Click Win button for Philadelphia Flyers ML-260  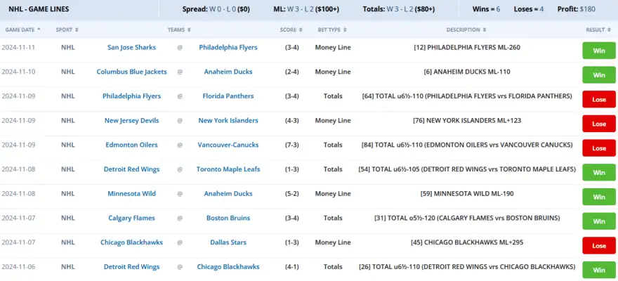pyautogui.click(x=599, y=51)
